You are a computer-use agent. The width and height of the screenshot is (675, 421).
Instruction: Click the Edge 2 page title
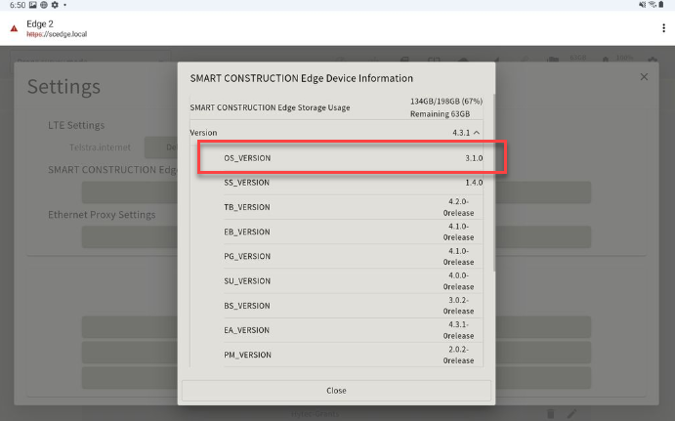point(40,23)
